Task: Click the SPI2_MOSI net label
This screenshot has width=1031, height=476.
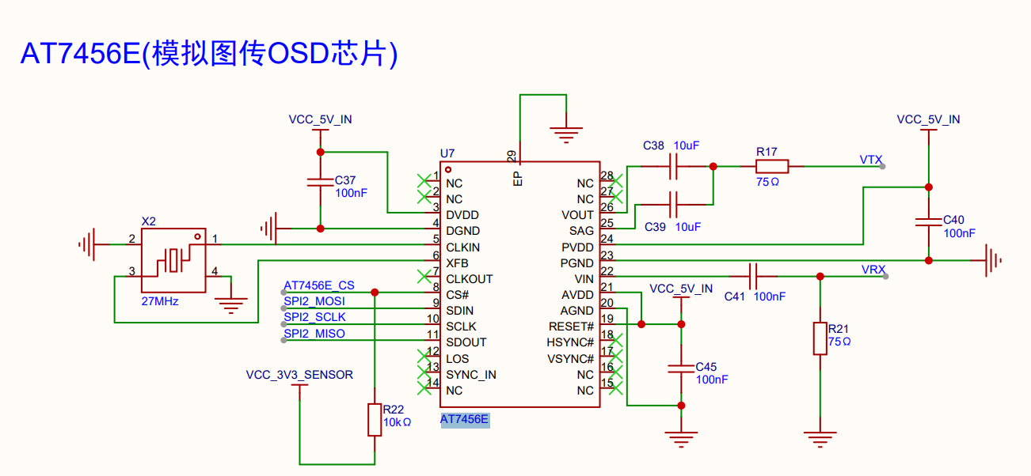Action: pos(314,301)
